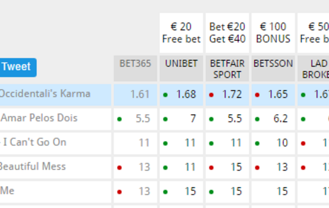Select the BETSSON column header
Image resolution: width=329 pixels, height=208 pixels.
pyautogui.click(x=273, y=69)
